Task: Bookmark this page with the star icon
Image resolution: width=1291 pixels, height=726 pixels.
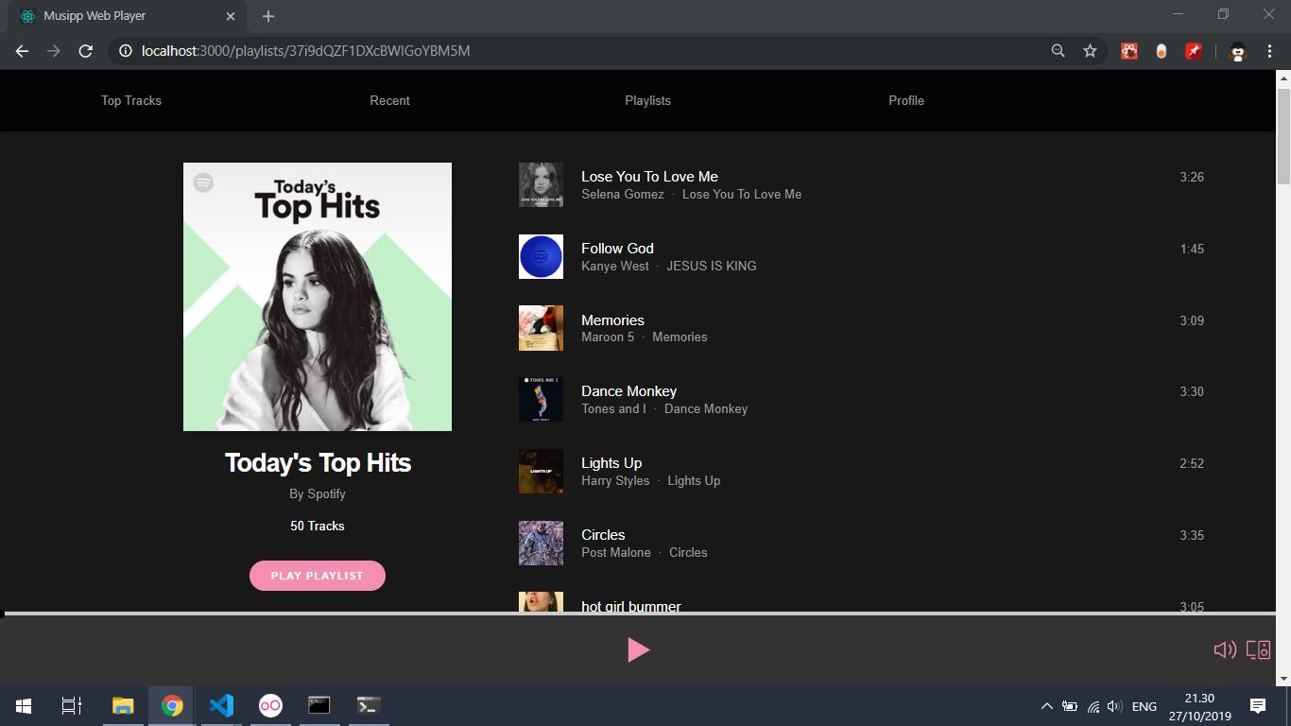Action: (1090, 51)
